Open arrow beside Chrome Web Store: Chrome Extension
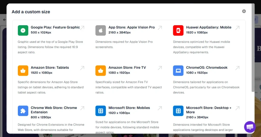The height and width of the screenshot is (137, 261). 82,108
